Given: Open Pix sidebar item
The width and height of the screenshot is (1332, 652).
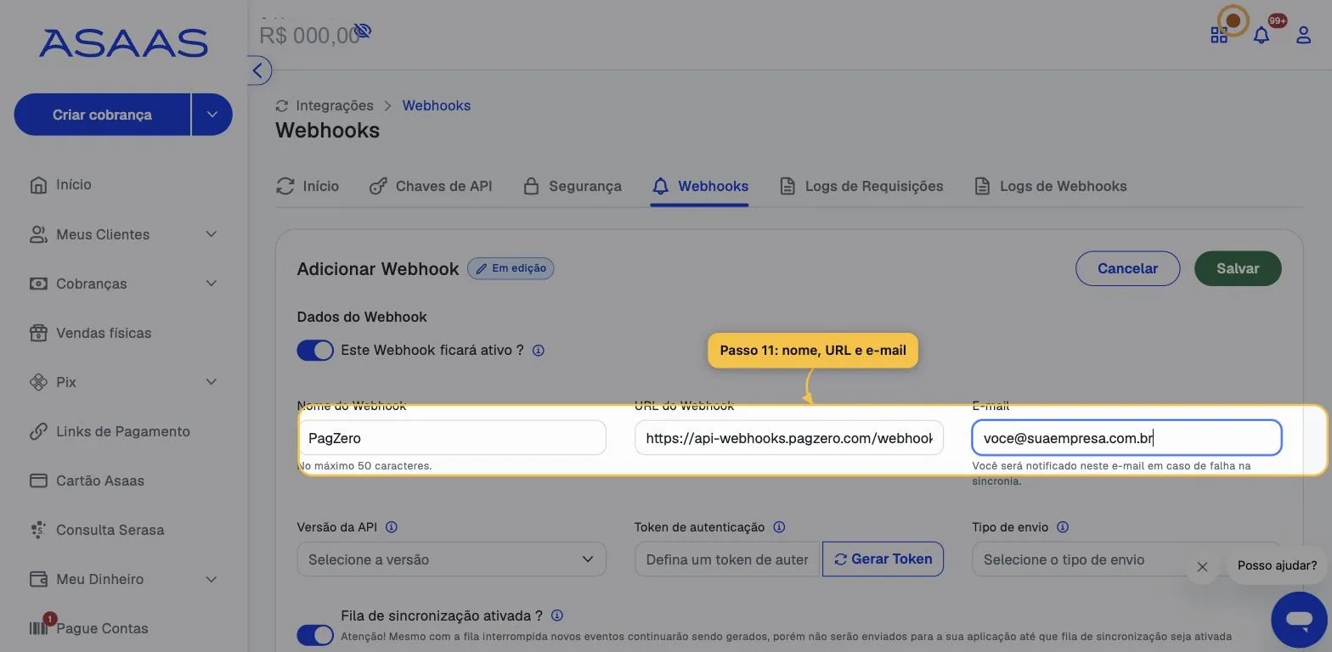Looking at the screenshot, I should 66,382.
